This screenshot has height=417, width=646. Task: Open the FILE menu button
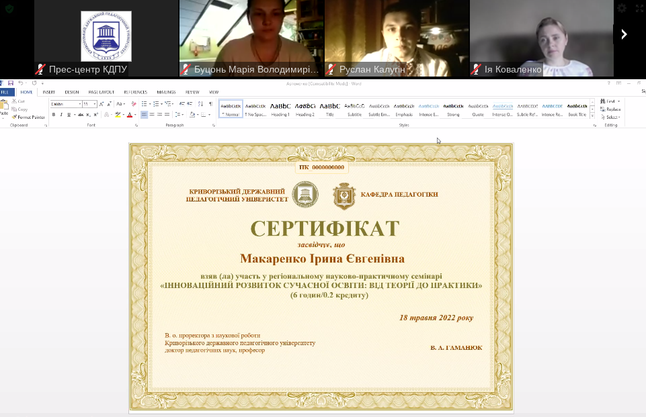click(5, 92)
